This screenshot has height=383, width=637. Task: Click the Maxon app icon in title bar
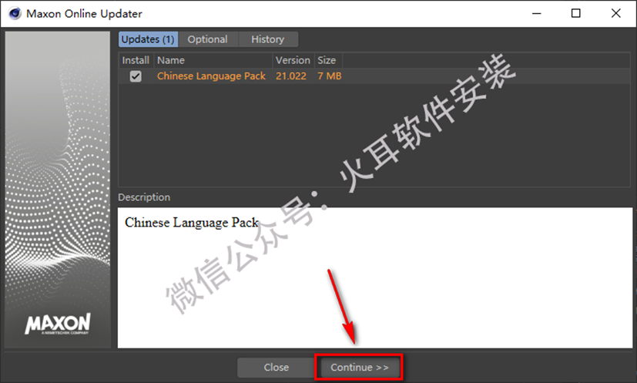point(13,13)
